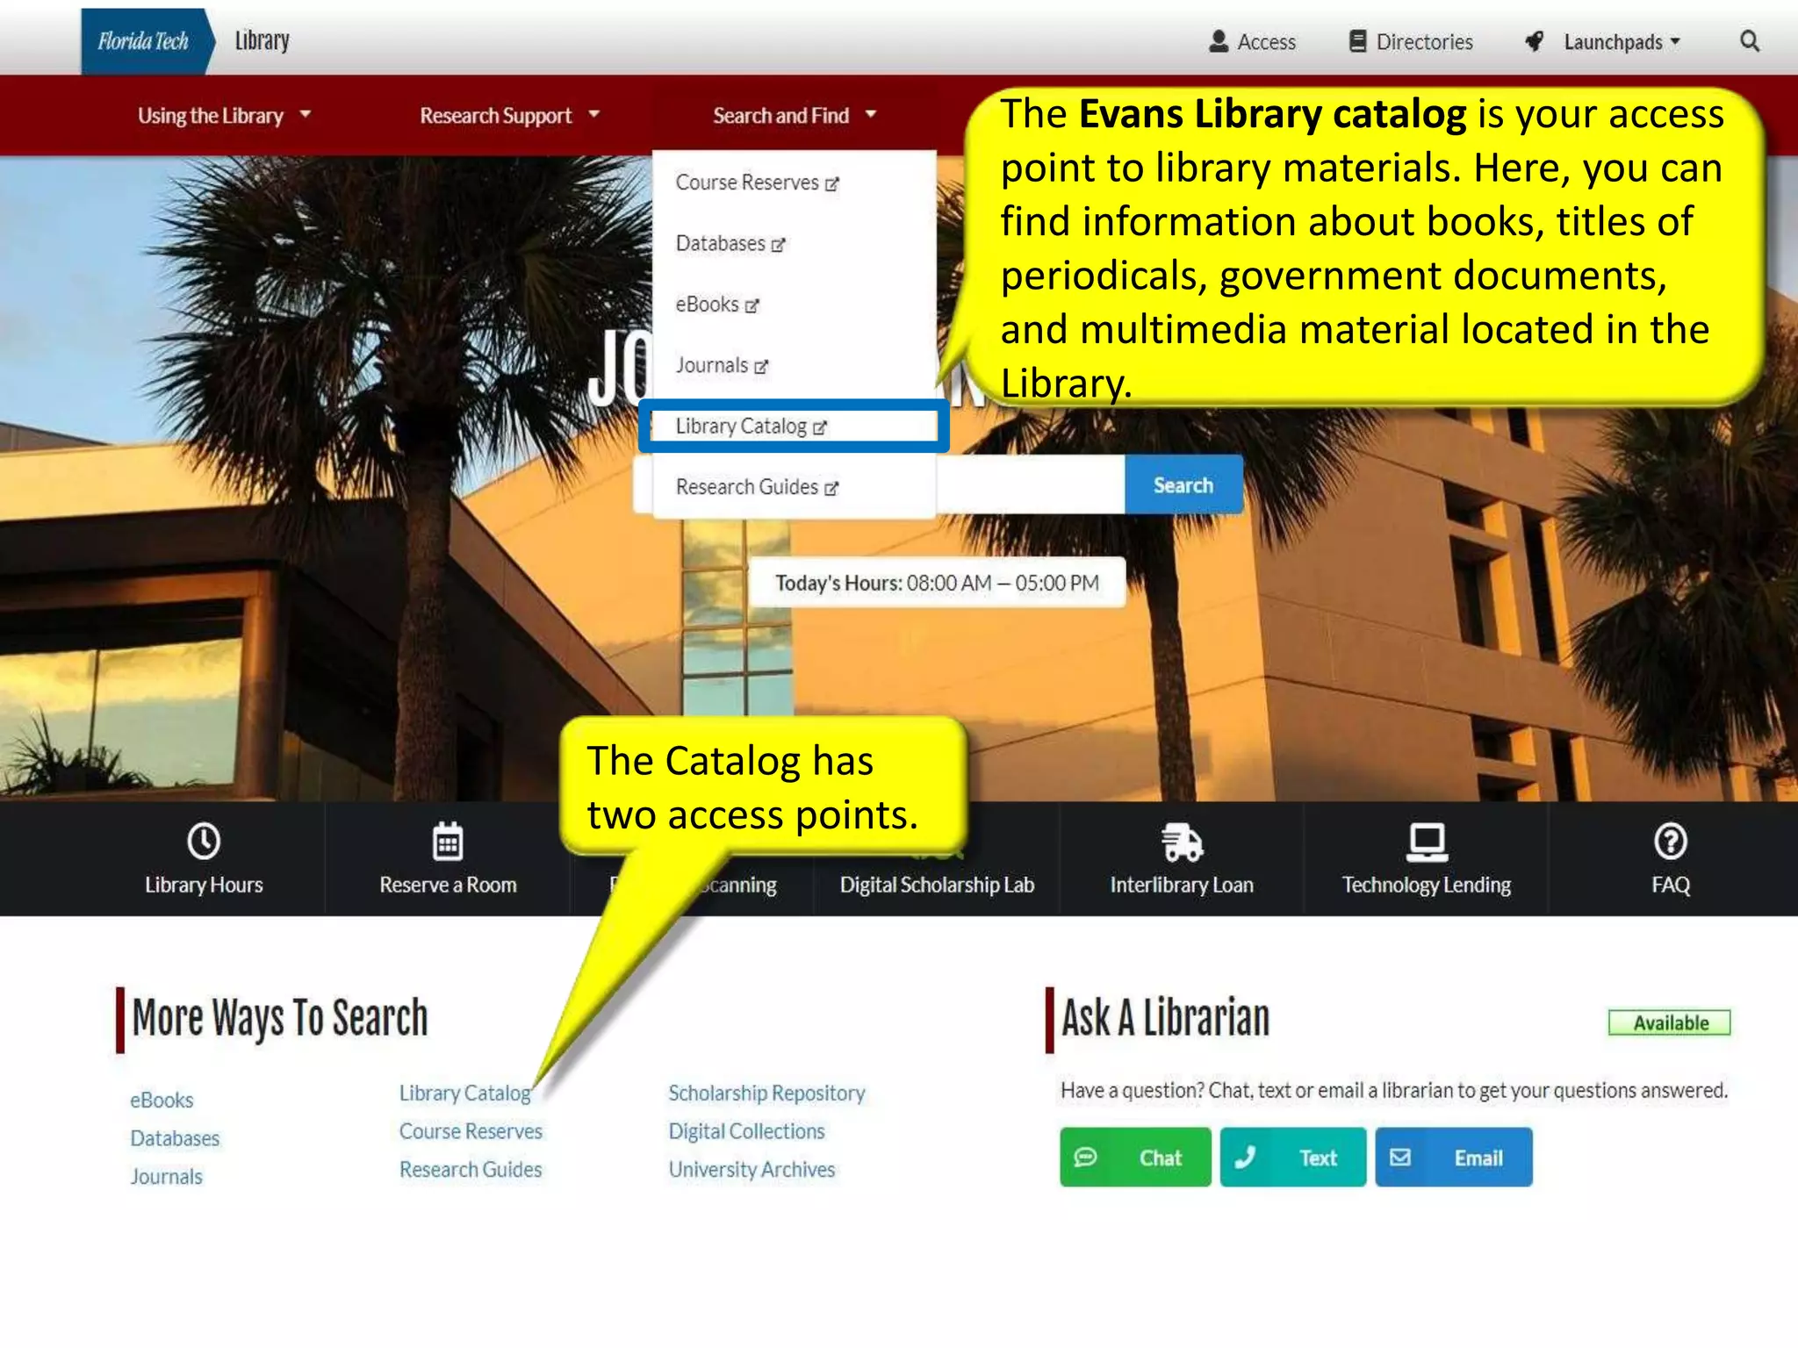
Task: Click the Reserve a Room calendar icon
Action: (x=448, y=842)
